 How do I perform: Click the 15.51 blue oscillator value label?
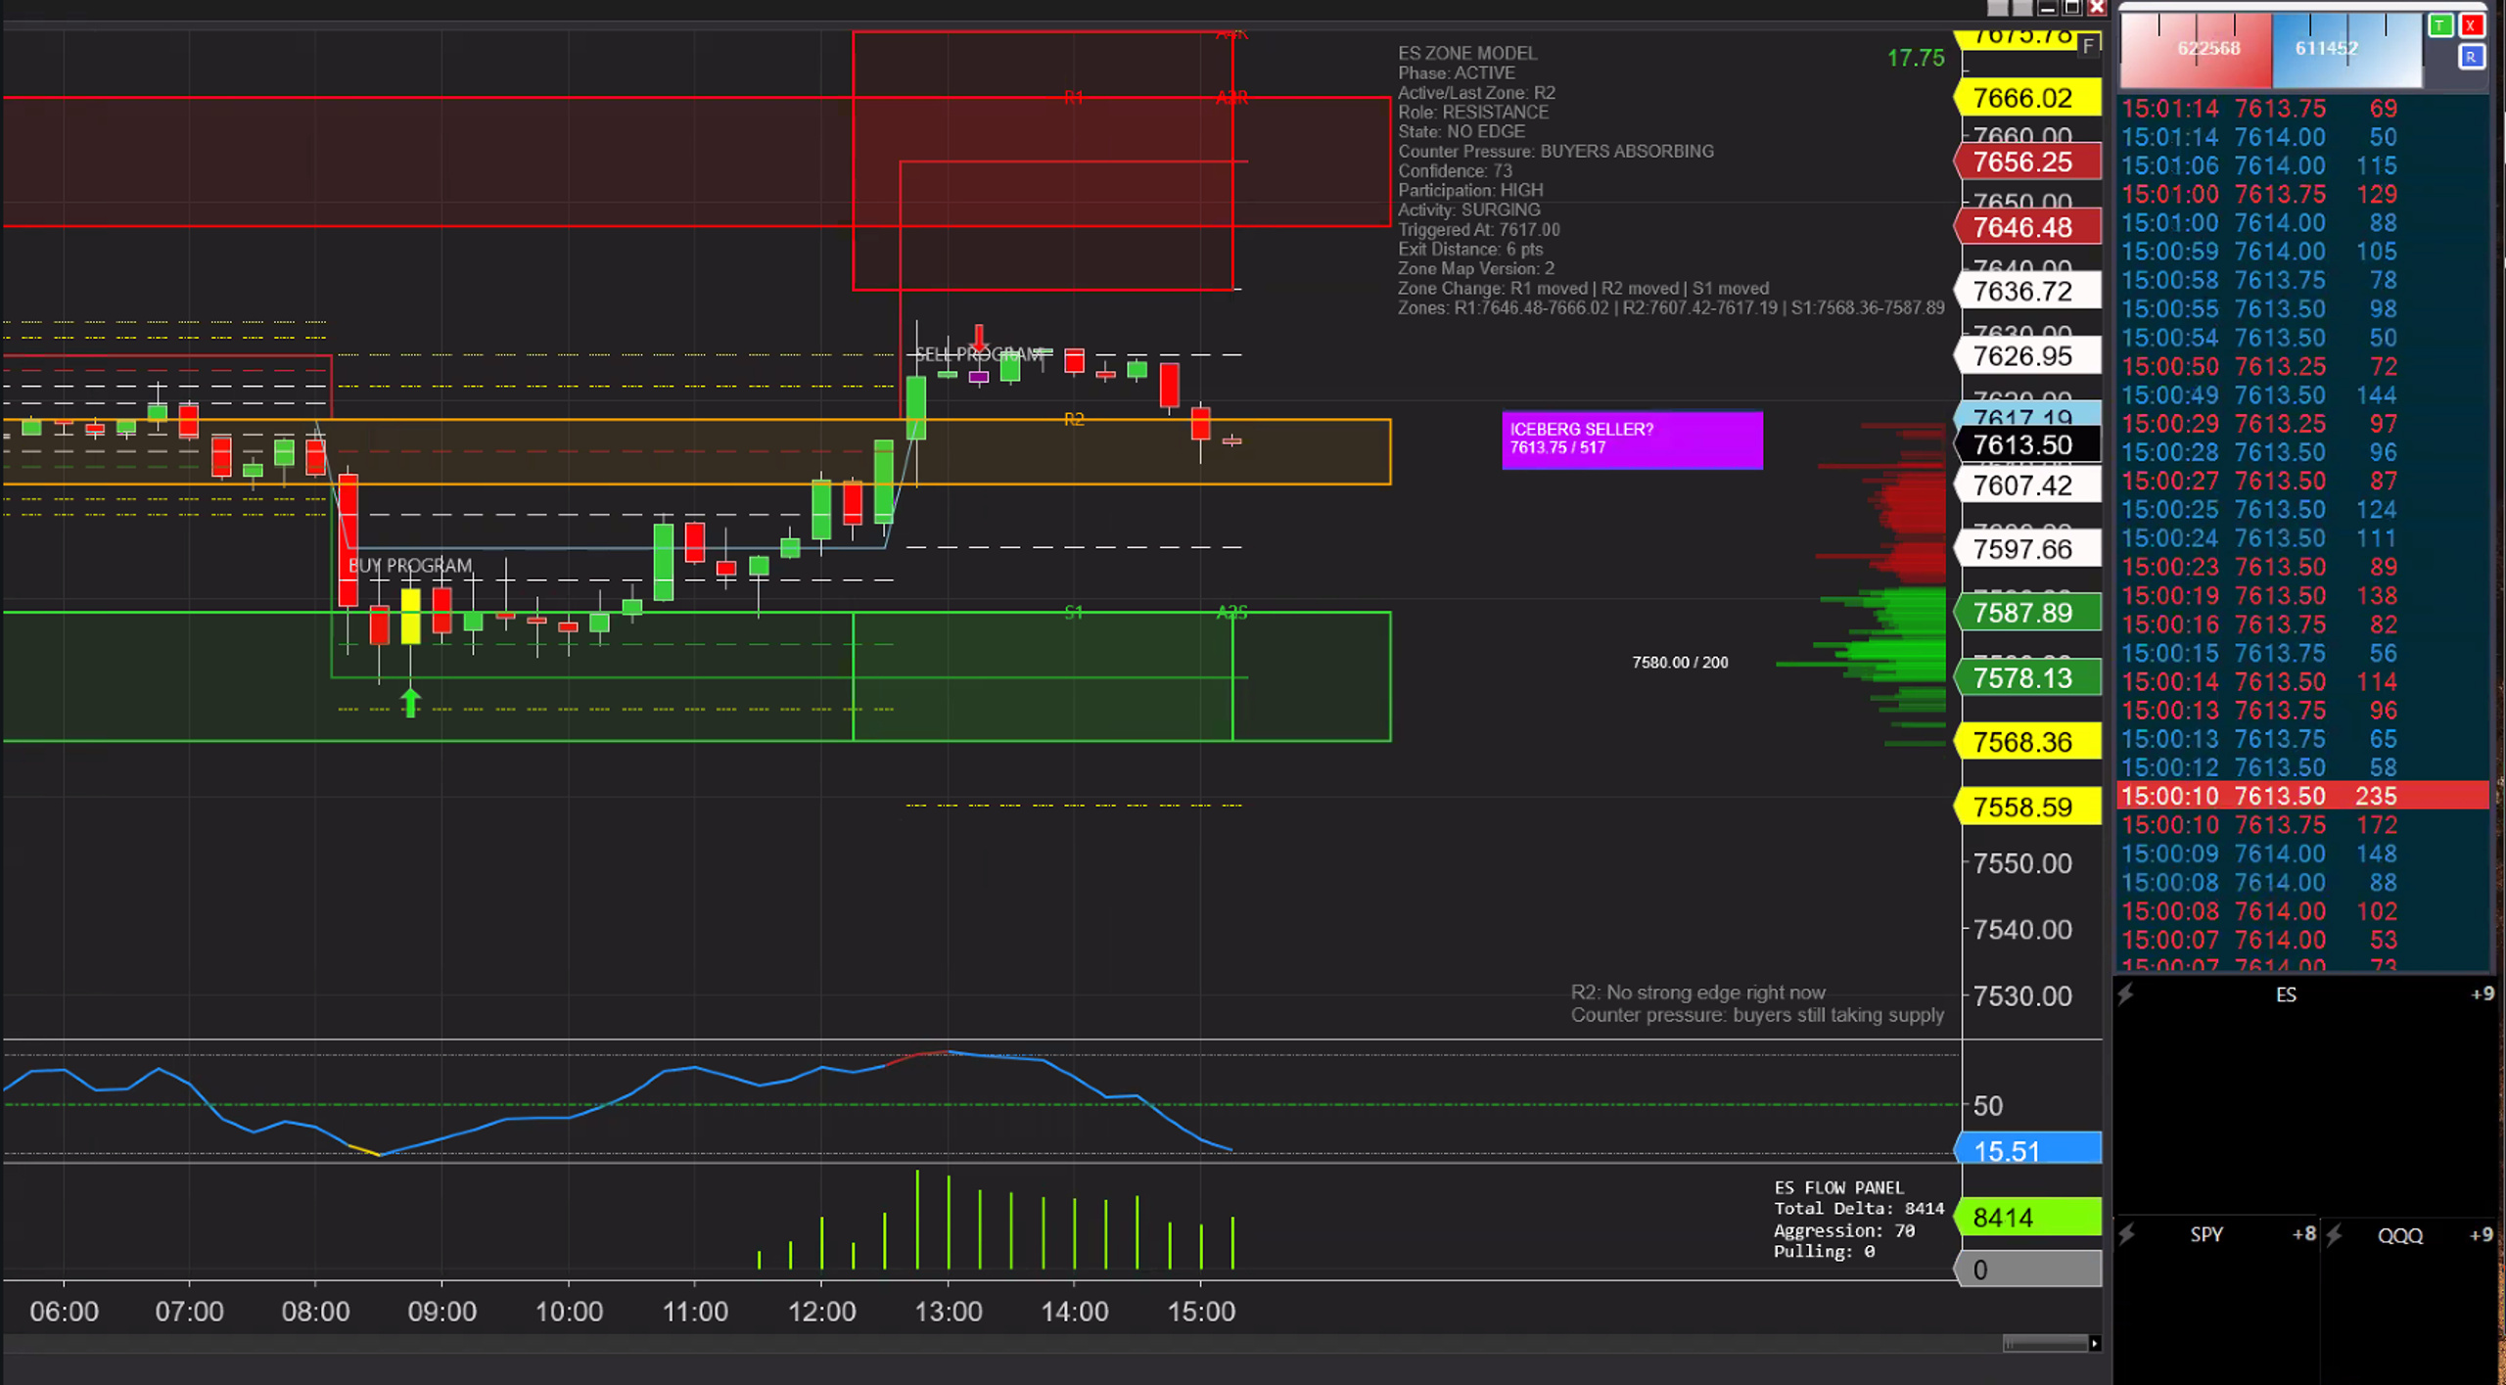point(2027,1149)
